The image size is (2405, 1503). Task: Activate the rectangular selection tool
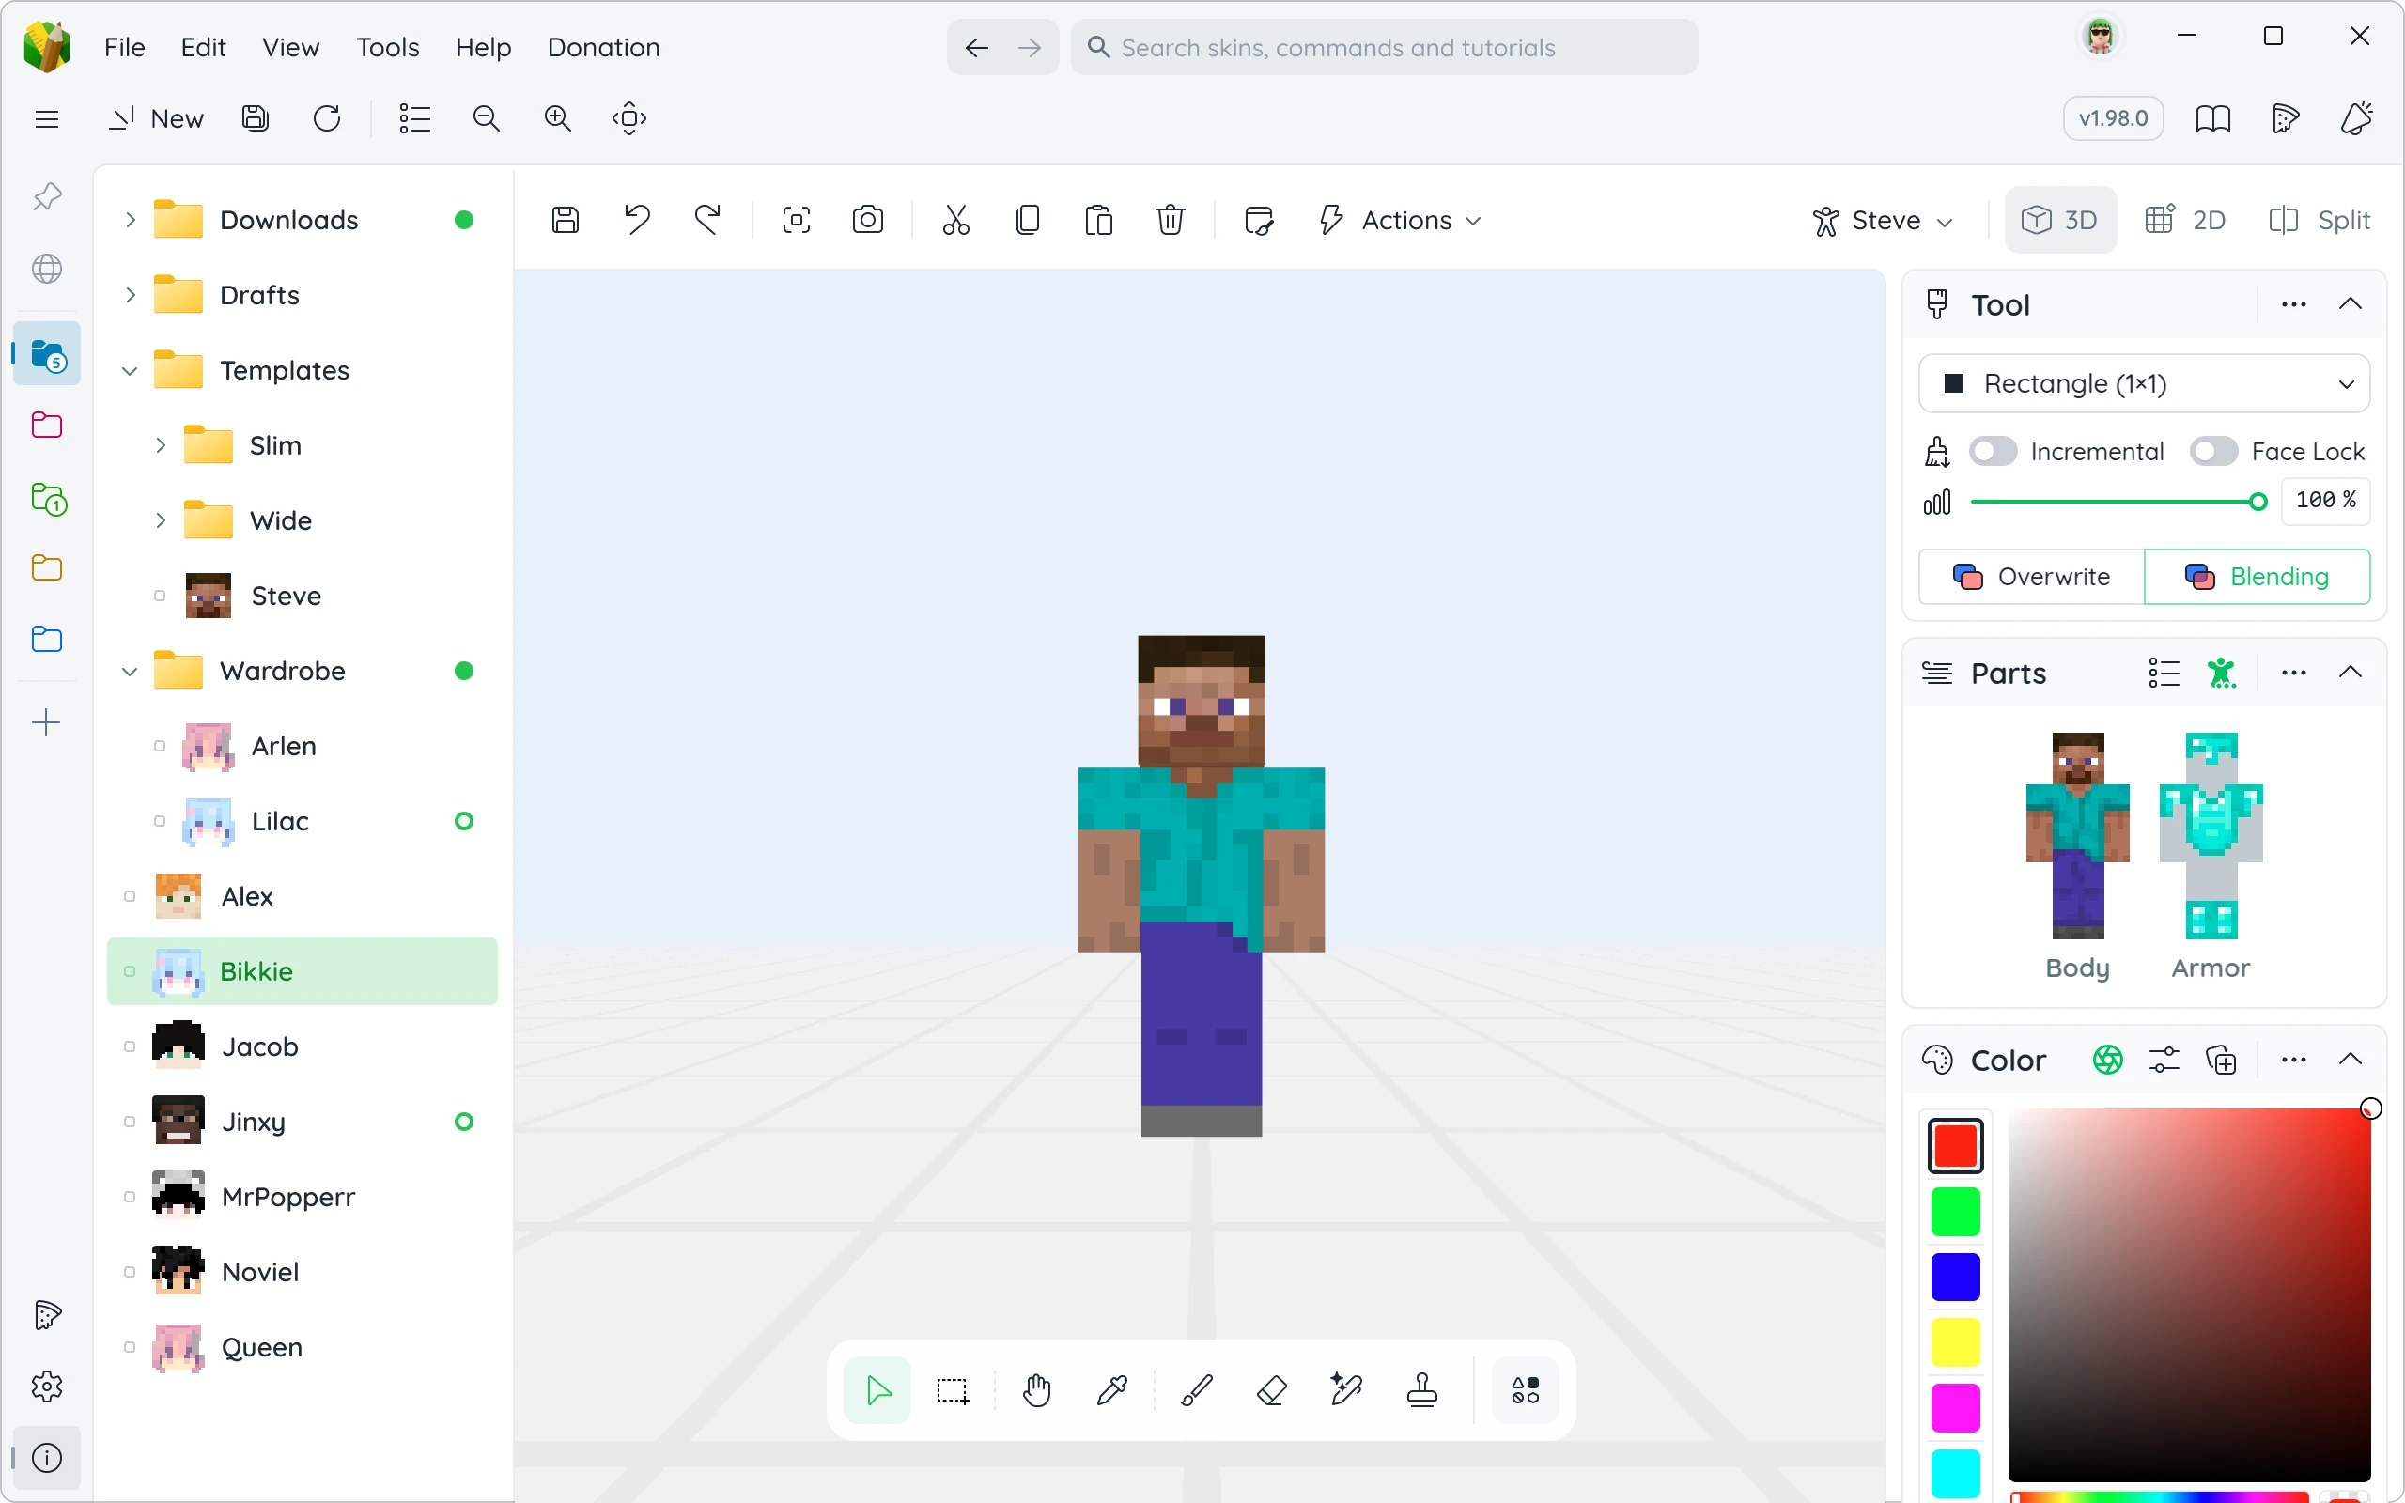952,1389
